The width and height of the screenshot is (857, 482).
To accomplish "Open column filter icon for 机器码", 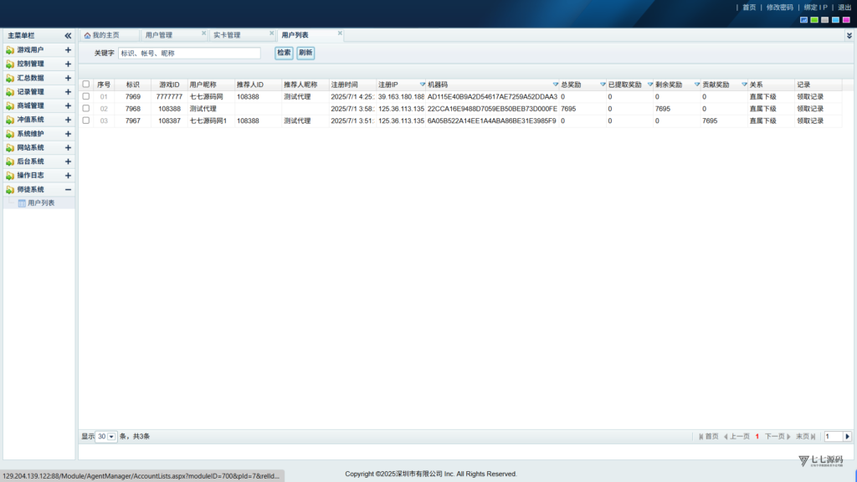I will pos(556,85).
